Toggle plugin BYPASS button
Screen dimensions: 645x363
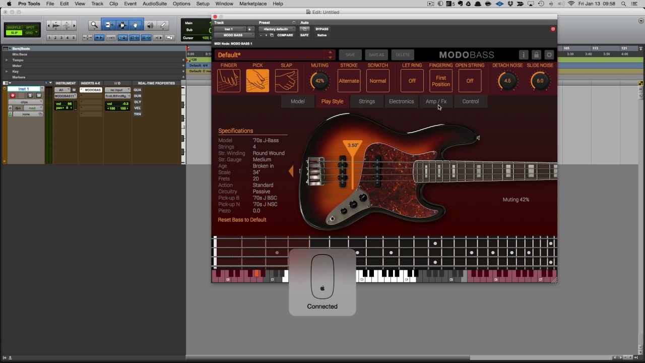(321, 29)
